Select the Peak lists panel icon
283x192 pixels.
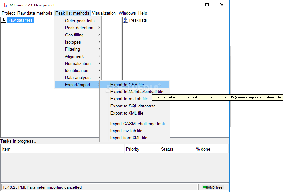tap(125, 20)
